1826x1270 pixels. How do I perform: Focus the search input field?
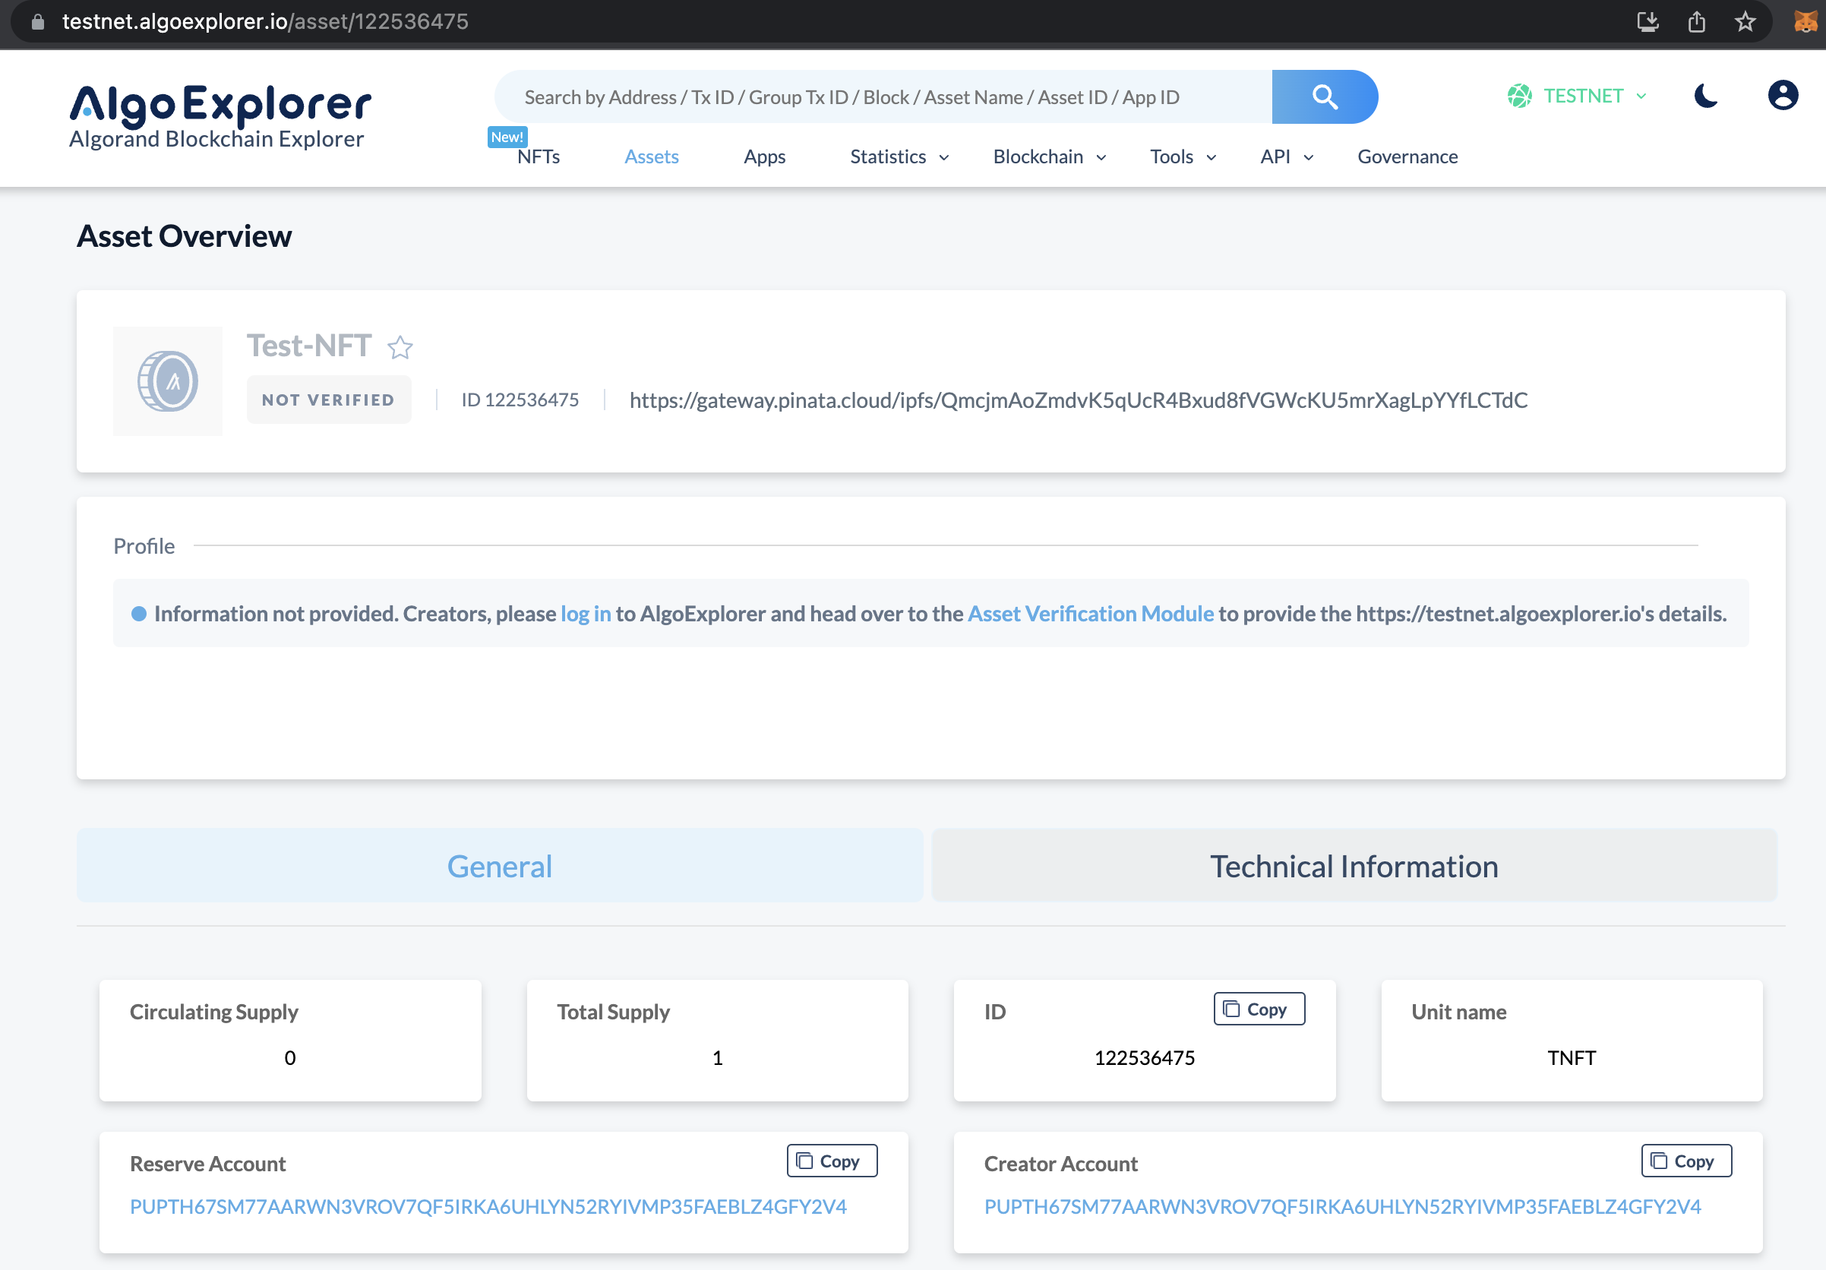click(x=883, y=97)
